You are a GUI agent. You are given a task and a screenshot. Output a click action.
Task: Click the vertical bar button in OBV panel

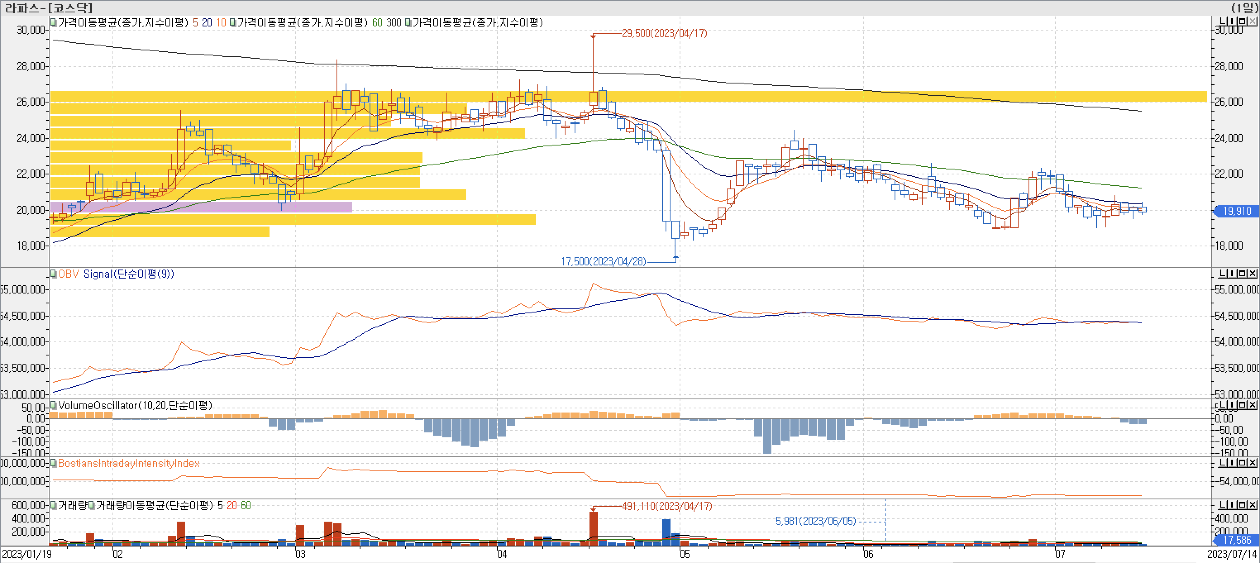tap(1233, 273)
